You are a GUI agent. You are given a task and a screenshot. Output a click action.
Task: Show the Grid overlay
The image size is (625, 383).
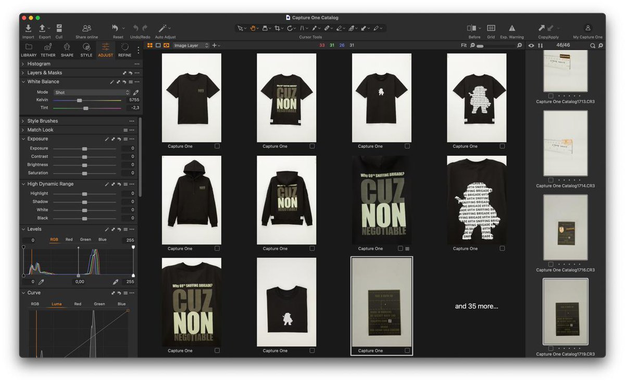491,28
